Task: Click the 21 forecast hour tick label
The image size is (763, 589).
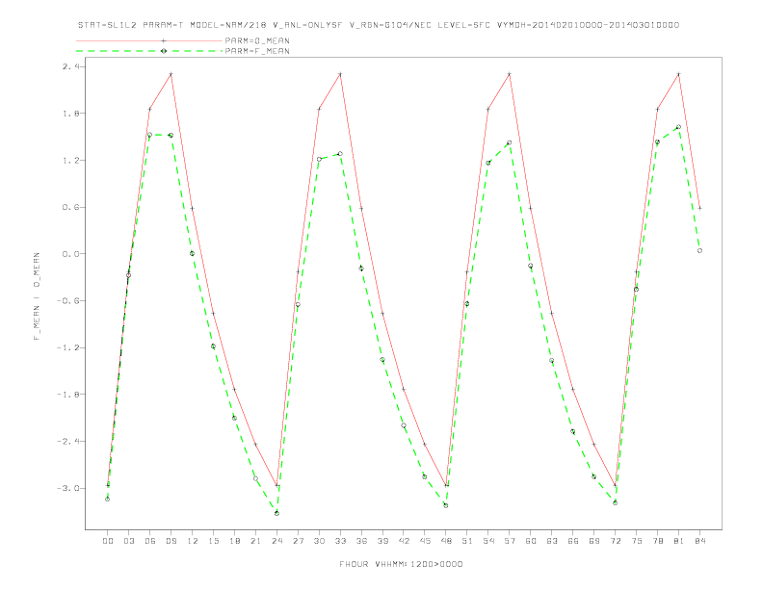Action: click(x=255, y=541)
